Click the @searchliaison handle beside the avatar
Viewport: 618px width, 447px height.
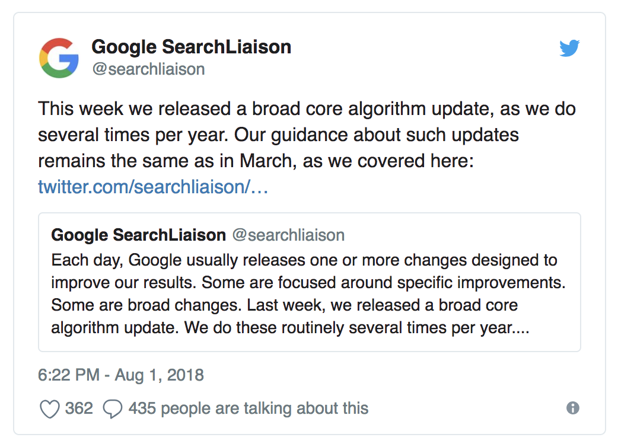click(148, 69)
